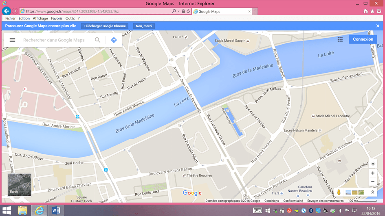The height and width of the screenshot is (216, 385).
Task: Click the show my location button
Action: [x=372, y=164]
